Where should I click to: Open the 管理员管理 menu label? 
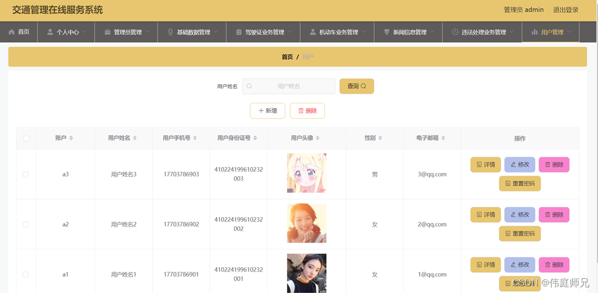128,33
